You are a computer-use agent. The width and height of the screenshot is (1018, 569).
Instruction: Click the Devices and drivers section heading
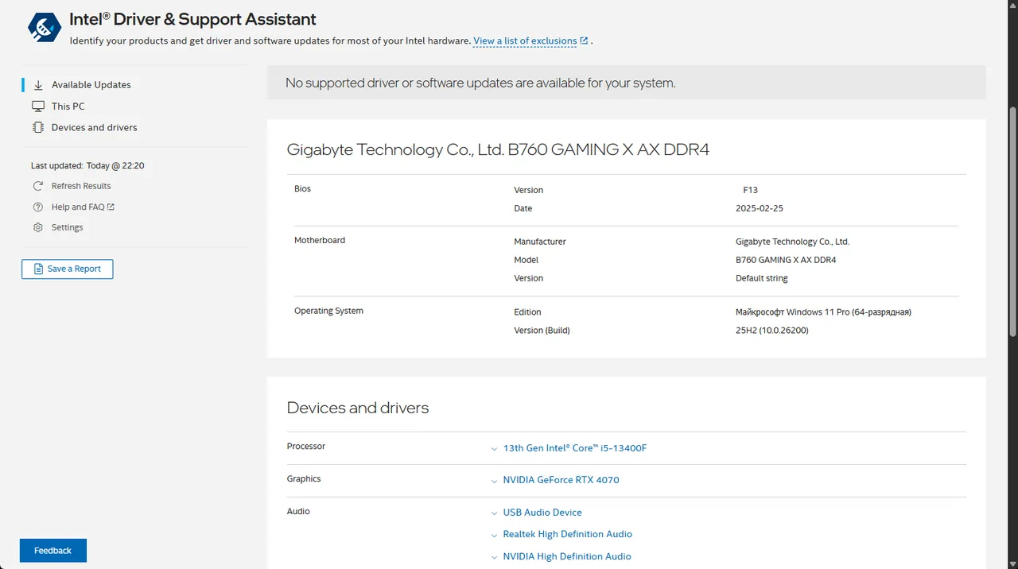pyautogui.click(x=358, y=408)
